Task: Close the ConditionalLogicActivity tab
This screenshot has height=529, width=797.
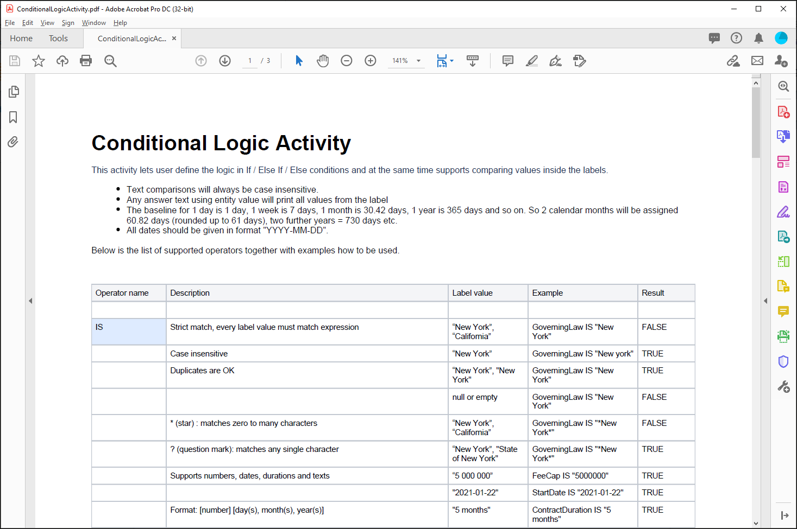Action: tap(174, 38)
